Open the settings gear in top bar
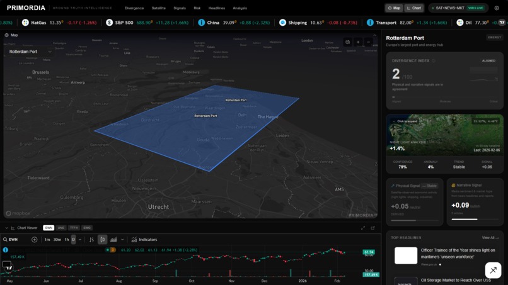Screen dimensions: 508x285 [x=496, y=8]
